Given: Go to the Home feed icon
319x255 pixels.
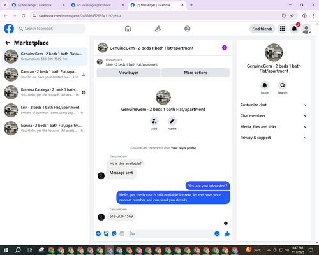Looking at the screenshot, I should click(x=128, y=29).
